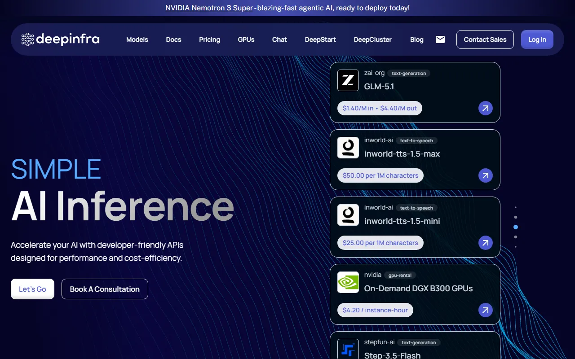
Task: Click the $1.40/M in pricing badge
Action: pyautogui.click(x=380, y=108)
